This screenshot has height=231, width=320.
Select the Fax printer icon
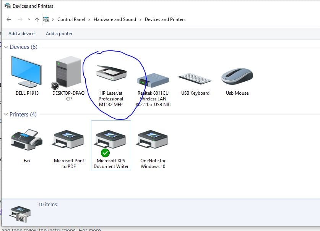(x=27, y=140)
